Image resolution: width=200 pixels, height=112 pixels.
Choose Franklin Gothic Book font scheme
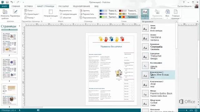point(158,94)
